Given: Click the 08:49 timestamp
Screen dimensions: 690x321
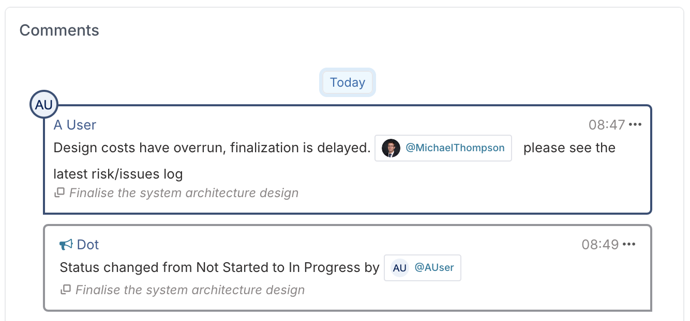Looking at the screenshot, I should (601, 245).
